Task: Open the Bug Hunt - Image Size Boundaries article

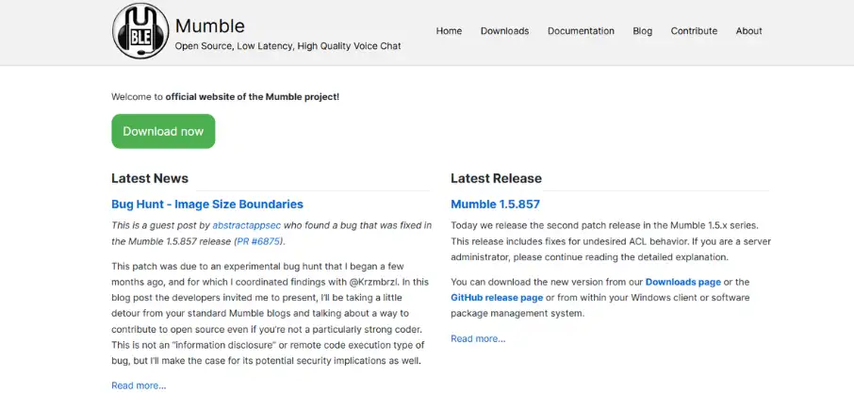Action: click(207, 204)
